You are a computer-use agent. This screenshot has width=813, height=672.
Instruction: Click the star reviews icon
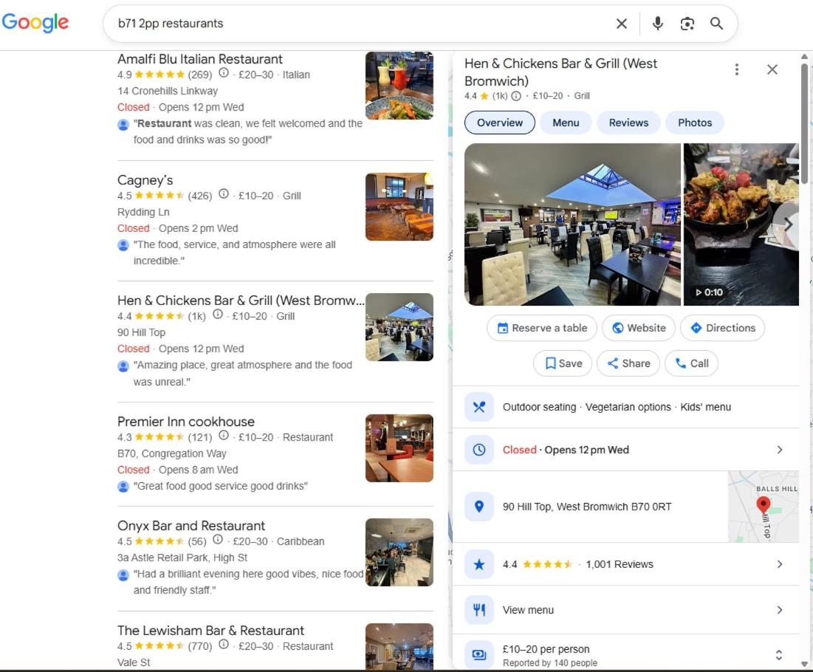(x=479, y=564)
